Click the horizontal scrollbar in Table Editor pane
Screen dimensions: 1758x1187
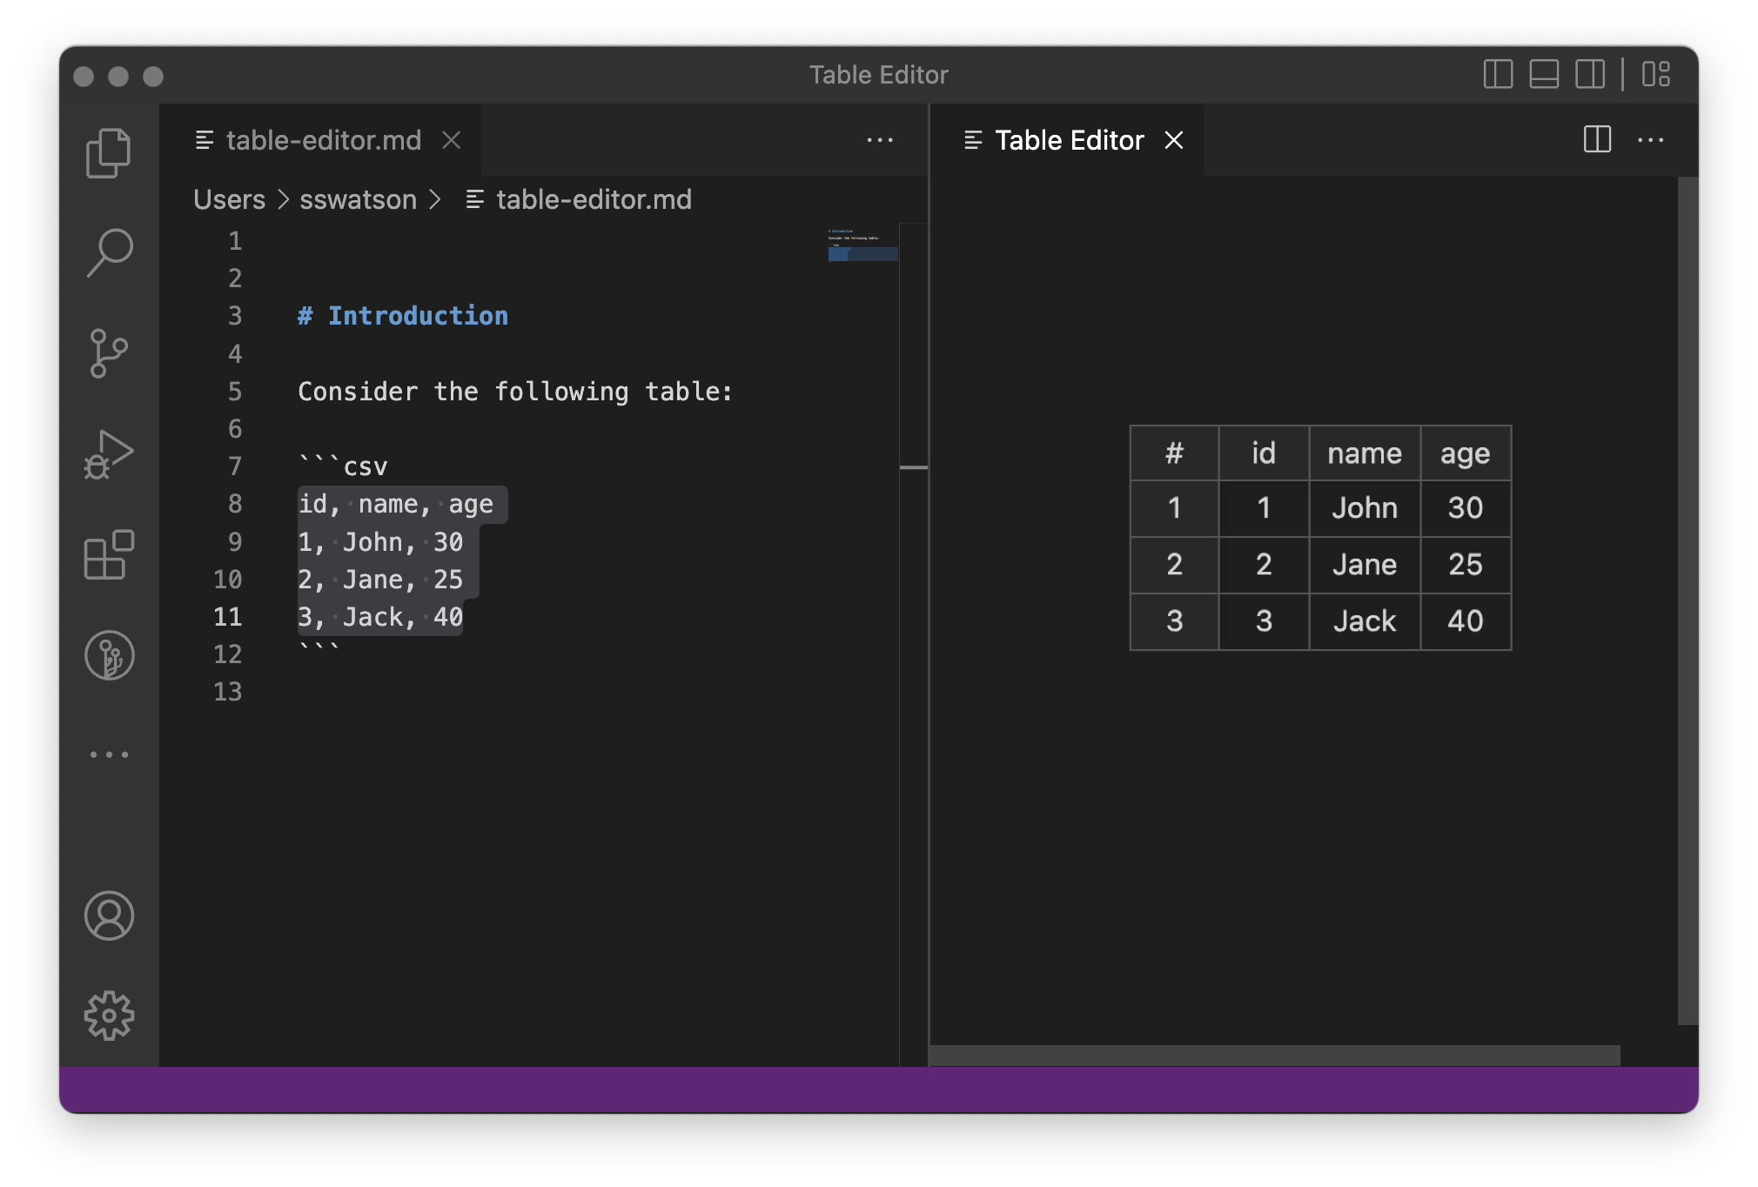coord(1274,1055)
